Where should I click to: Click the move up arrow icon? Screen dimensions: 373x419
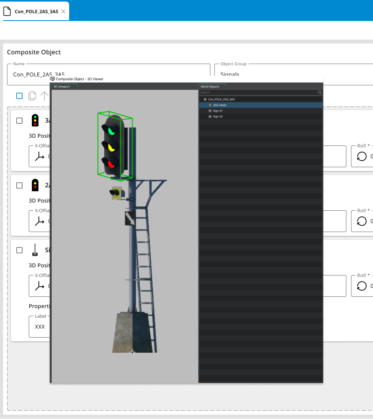tap(44, 96)
